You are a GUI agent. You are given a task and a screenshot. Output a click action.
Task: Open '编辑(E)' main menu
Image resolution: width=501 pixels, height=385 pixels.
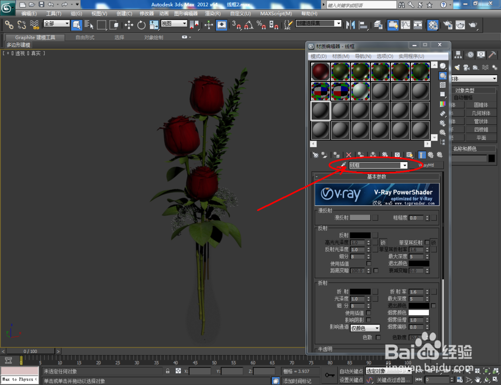[29, 14]
